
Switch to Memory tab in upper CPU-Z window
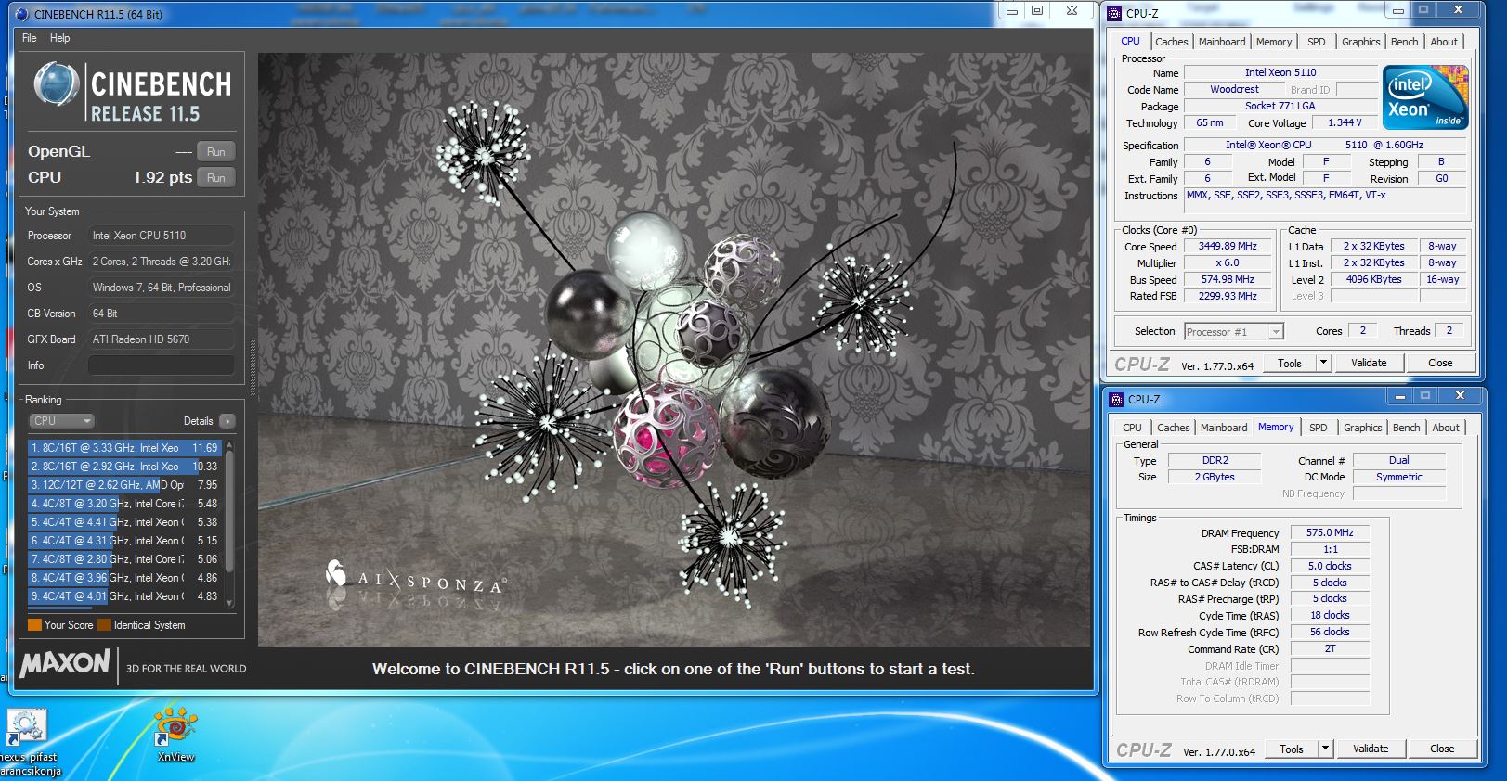(1274, 42)
